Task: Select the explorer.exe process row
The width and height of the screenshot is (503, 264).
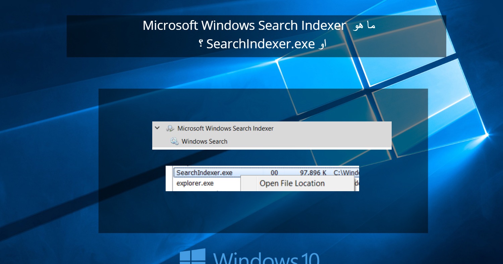Action: (195, 183)
